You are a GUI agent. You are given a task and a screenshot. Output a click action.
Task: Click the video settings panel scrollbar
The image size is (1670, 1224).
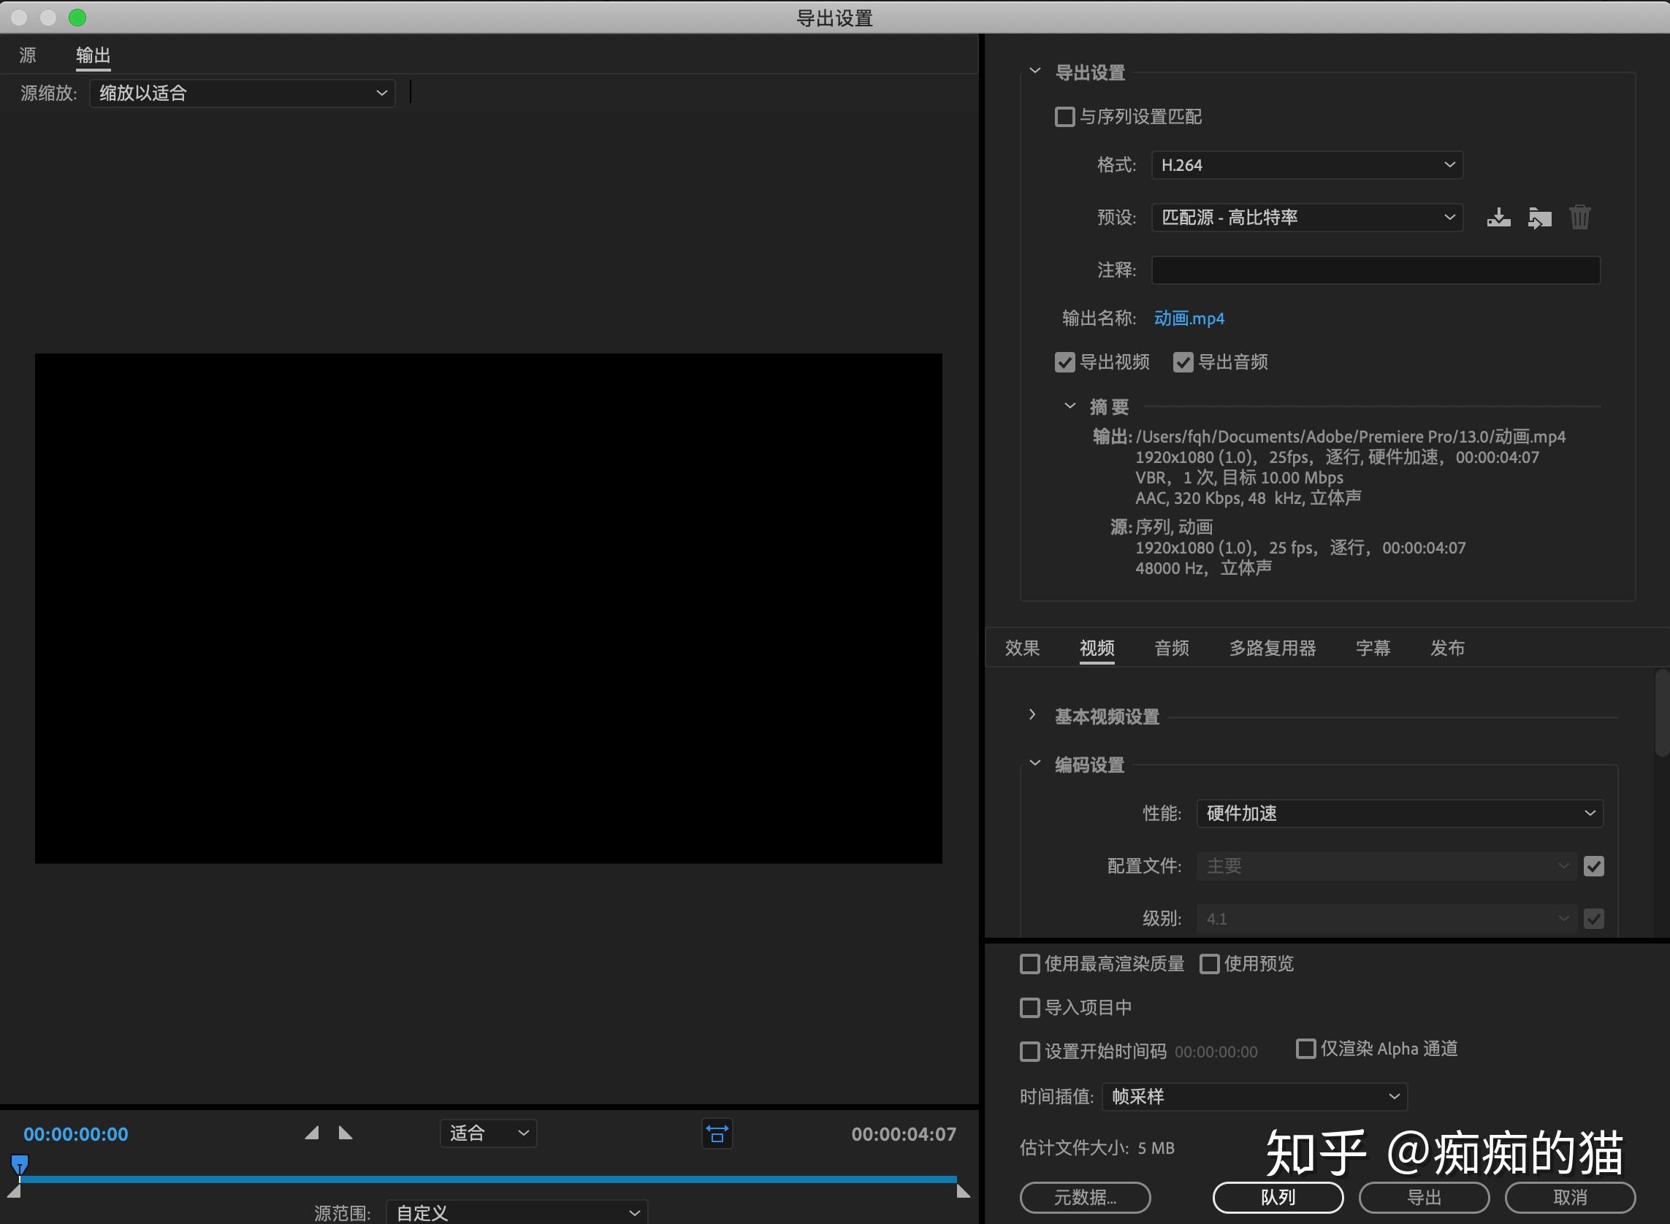(x=1662, y=712)
